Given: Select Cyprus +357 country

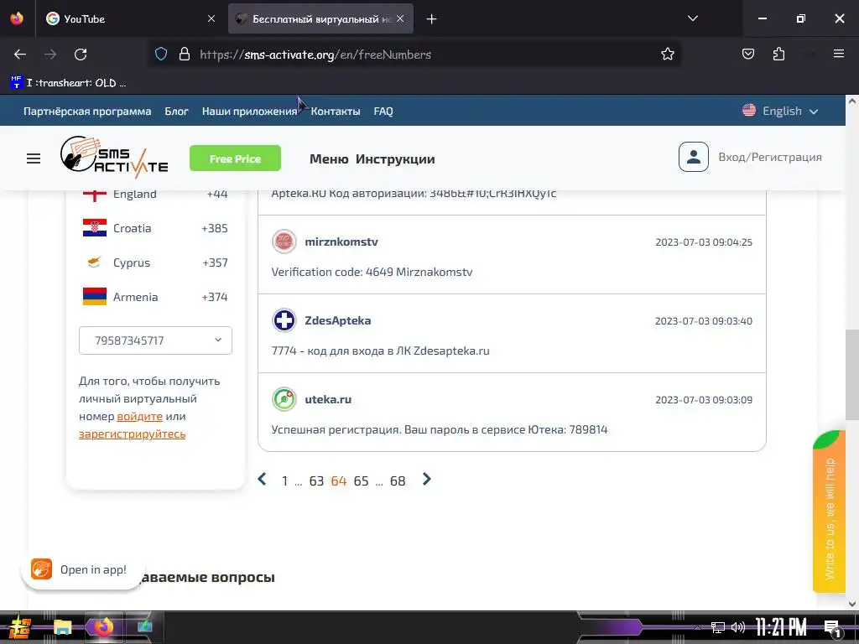Looking at the screenshot, I should tap(155, 262).
